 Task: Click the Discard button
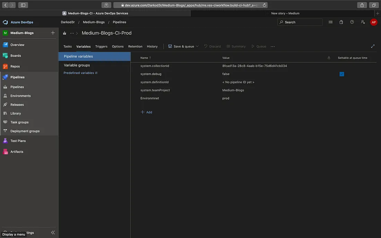(212, 46)
